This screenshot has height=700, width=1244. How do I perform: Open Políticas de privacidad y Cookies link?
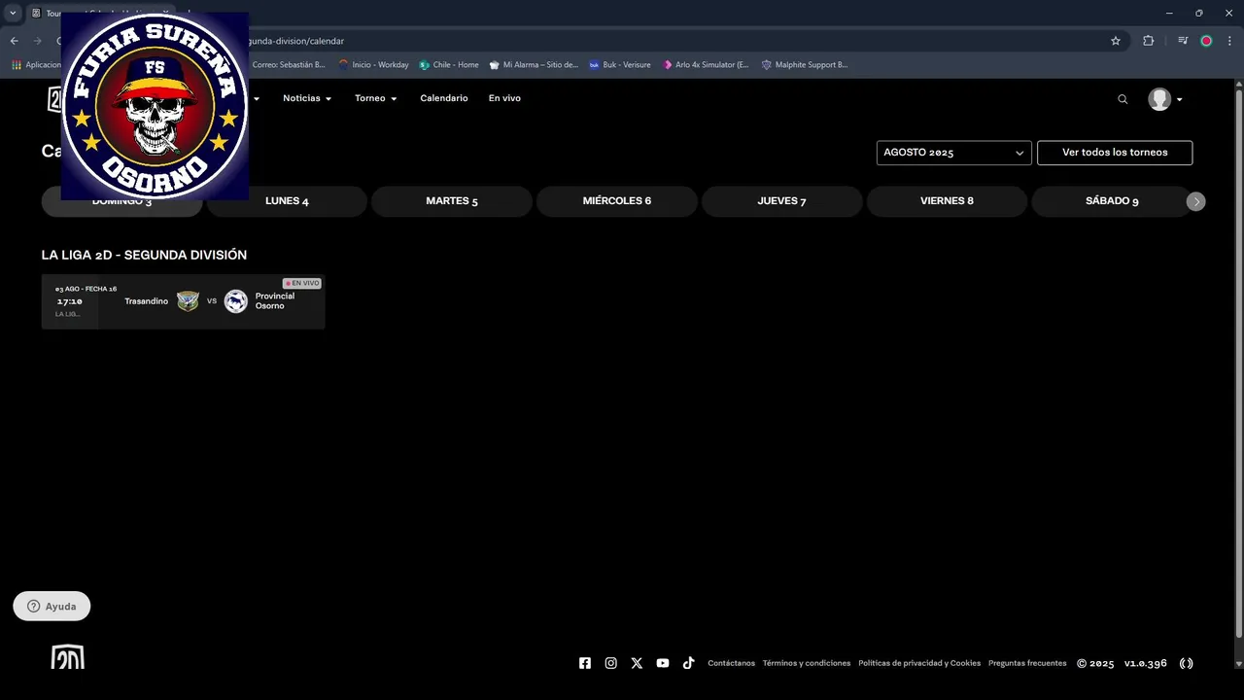point(919,663)
